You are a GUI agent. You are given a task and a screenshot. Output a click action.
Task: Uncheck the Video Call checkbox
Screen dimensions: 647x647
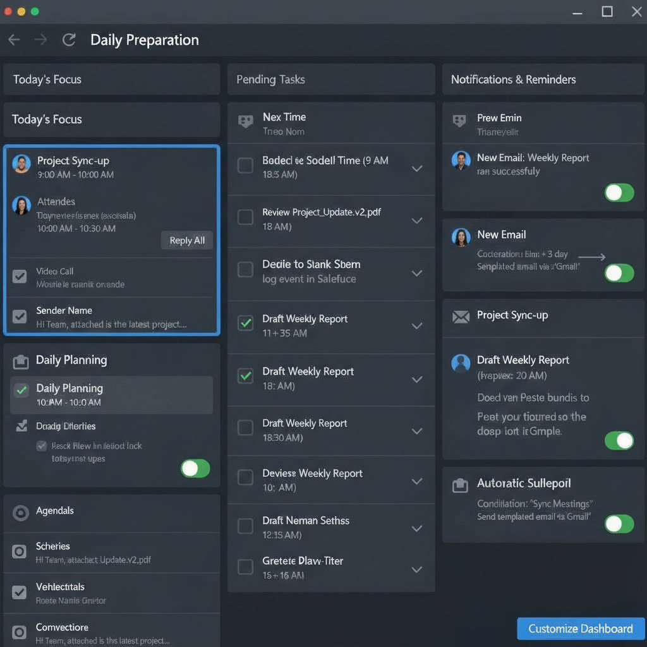click(x=20, y=276)
